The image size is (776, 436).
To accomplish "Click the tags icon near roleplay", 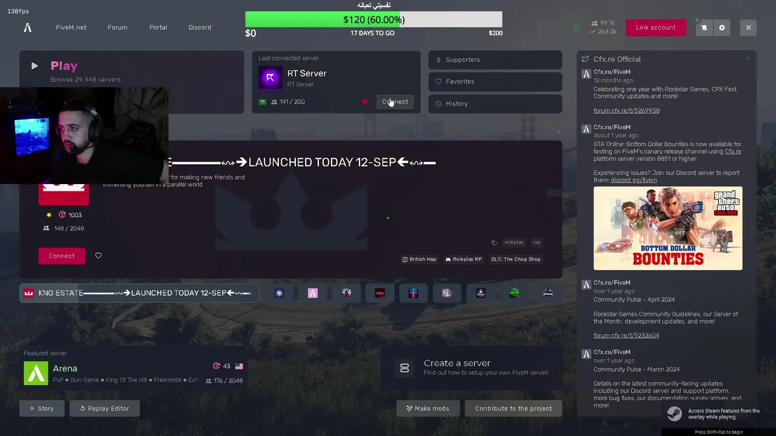I will pos(494,242).
